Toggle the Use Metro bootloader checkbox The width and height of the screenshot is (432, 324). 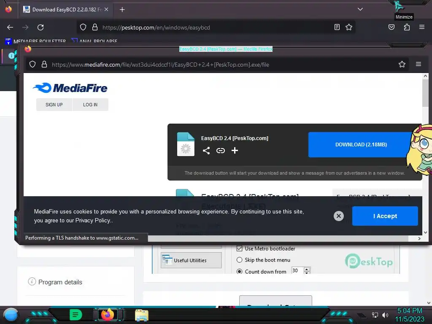point(240,248)
